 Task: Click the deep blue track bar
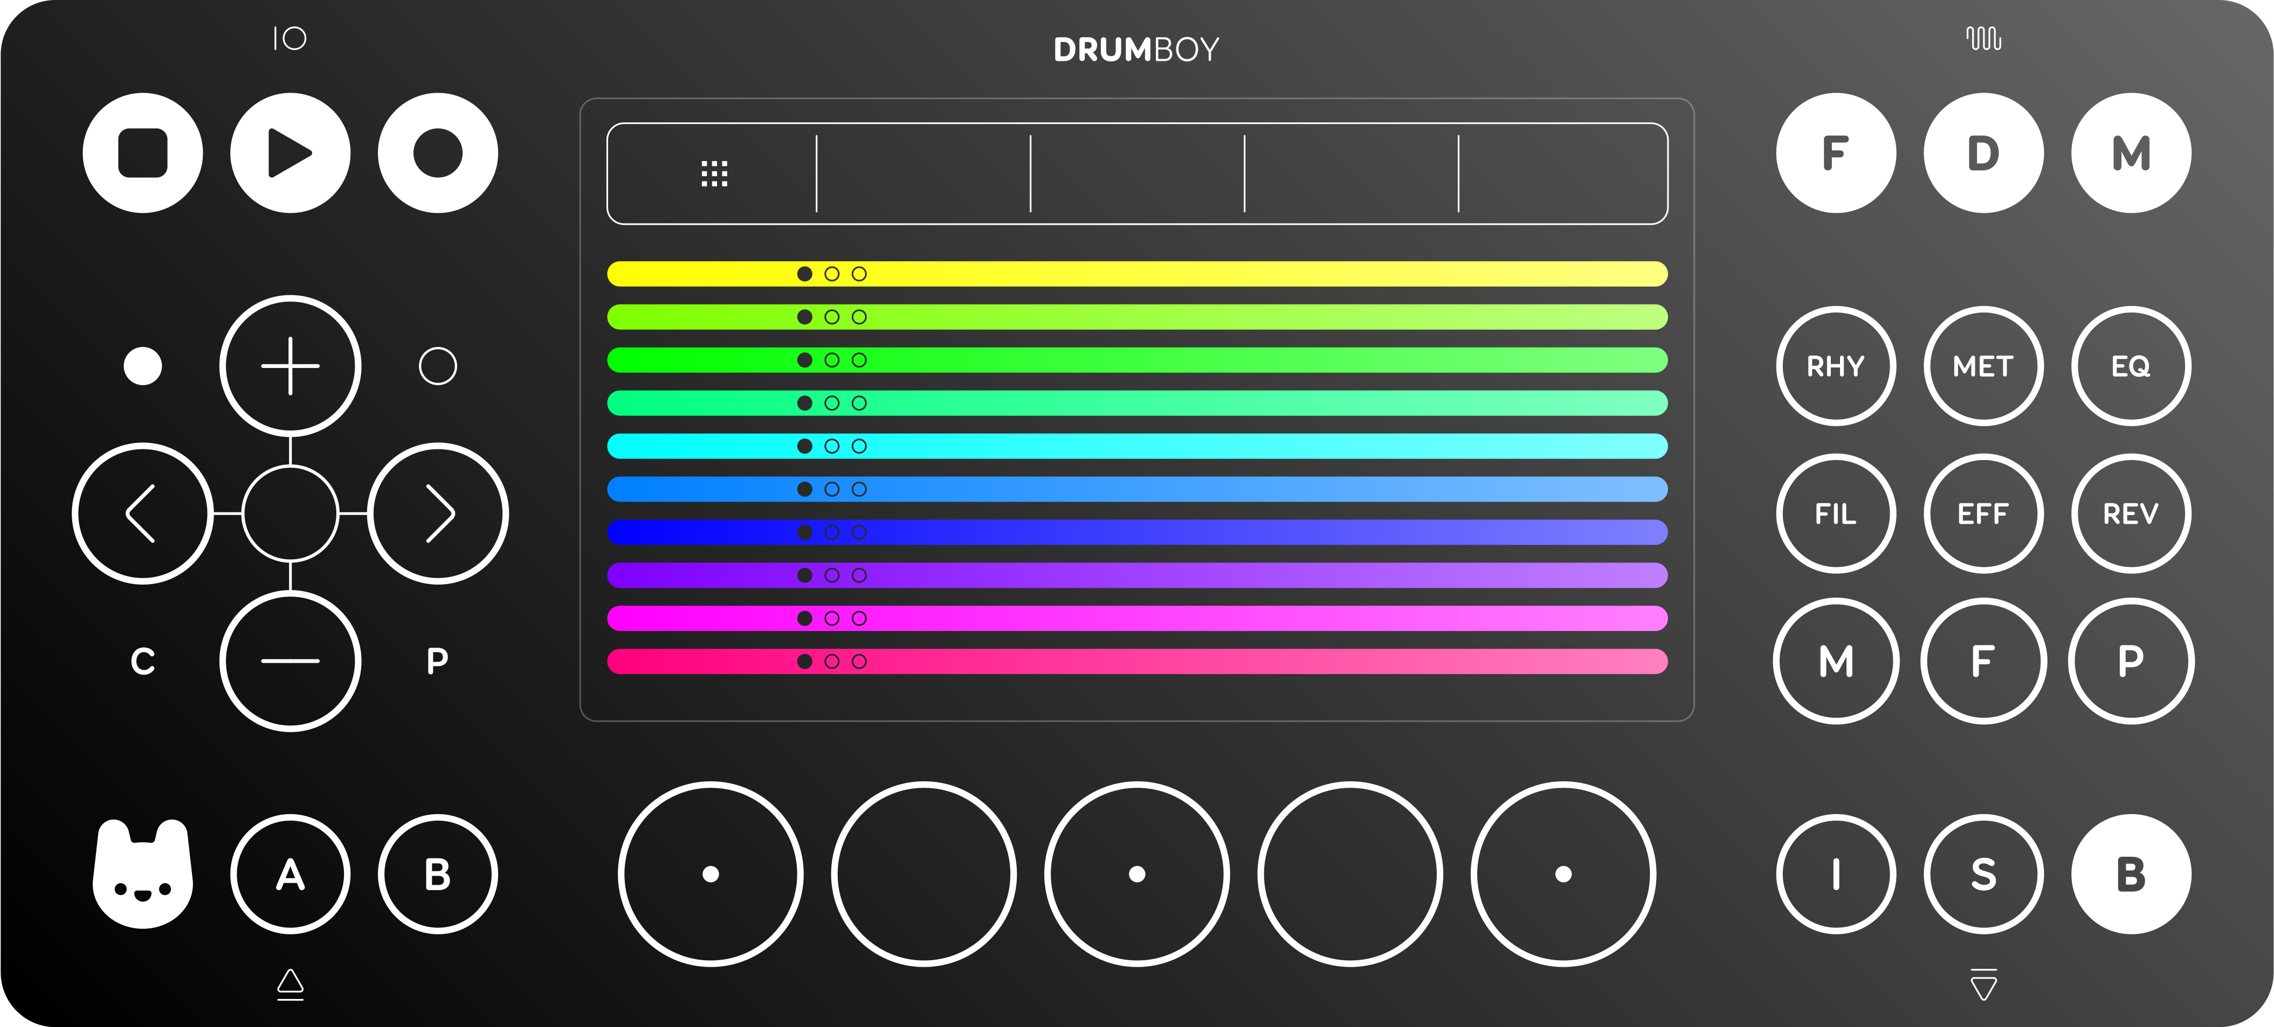coord(1137,532)
